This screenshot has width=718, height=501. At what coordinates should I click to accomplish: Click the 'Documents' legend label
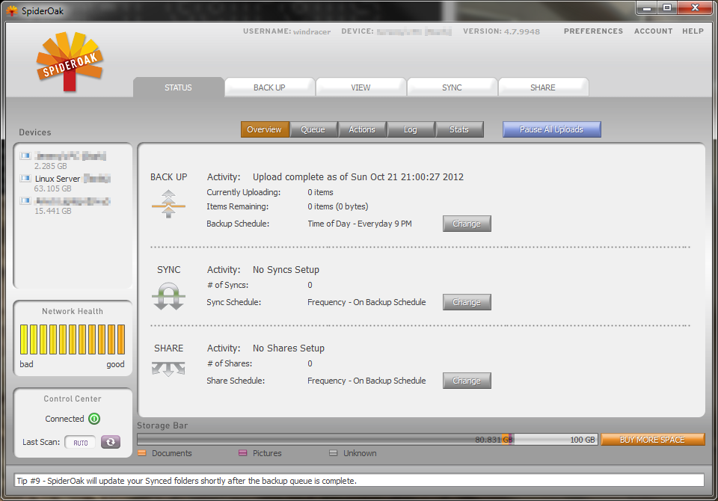coord(172,453)
